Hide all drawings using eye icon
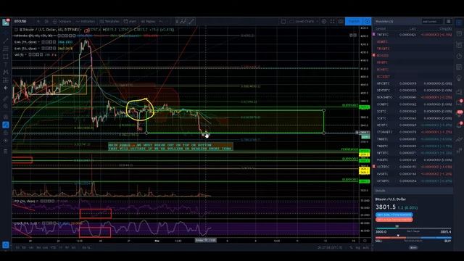Screen dimensions: 464x261 coord(6,141)
